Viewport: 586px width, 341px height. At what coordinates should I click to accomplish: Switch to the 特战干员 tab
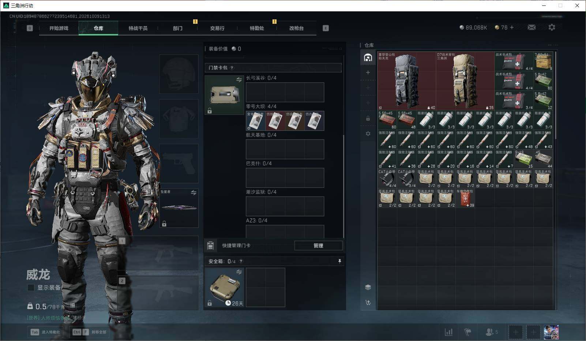[138, 28]
